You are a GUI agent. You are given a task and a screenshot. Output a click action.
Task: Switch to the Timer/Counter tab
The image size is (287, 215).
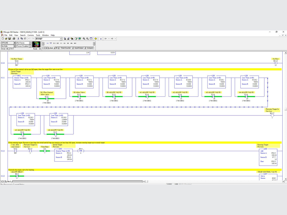pyautogui.click(x=66, y=48)
